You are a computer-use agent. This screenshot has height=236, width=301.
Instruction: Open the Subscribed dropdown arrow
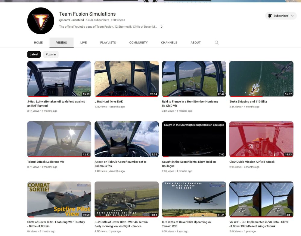pos(291,16)
